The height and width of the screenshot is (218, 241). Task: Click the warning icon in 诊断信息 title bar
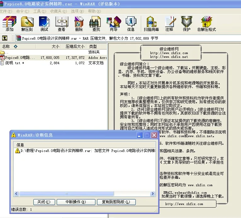(x=14, y=135)
